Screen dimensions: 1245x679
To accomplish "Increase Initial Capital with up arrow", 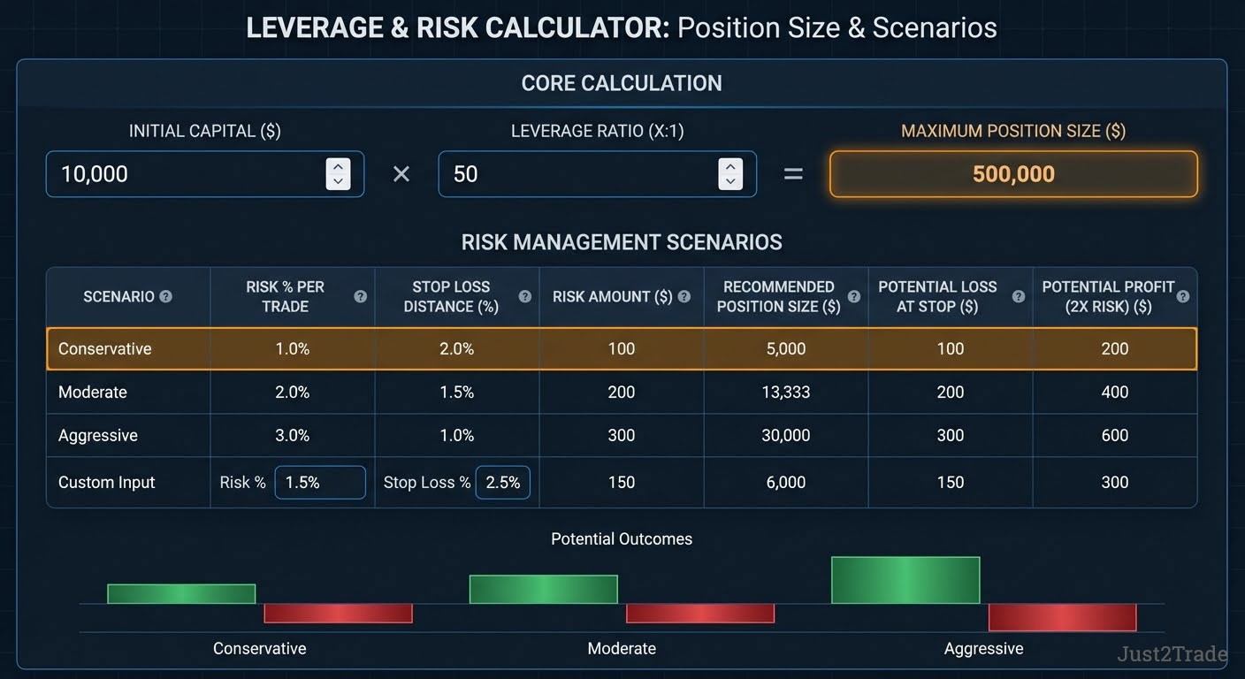I will [338, 166].
